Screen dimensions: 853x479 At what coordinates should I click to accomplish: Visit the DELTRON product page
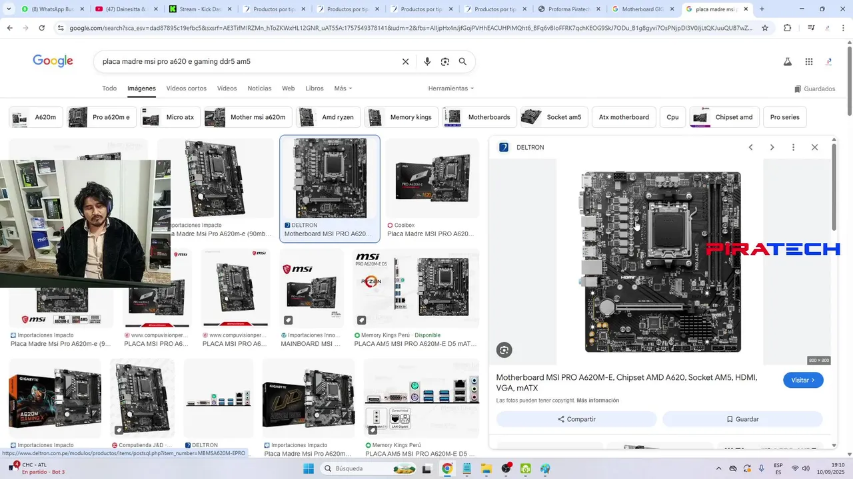[803, 380]
